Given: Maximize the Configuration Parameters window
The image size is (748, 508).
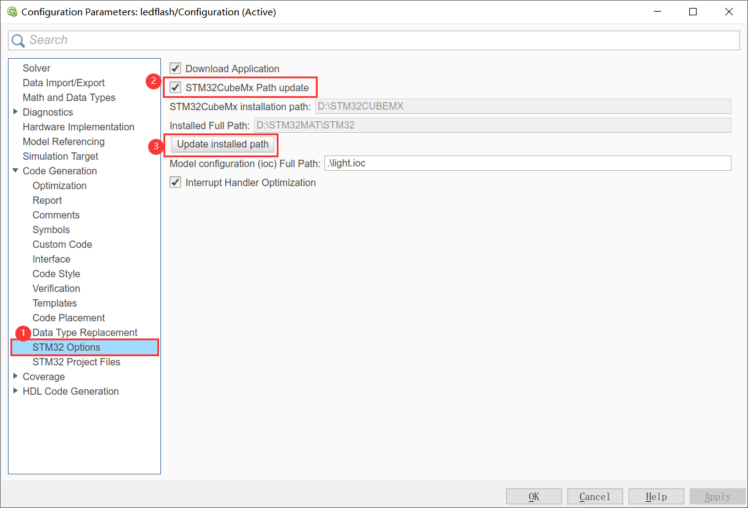Looking at the screenshot, I should 693,12.
